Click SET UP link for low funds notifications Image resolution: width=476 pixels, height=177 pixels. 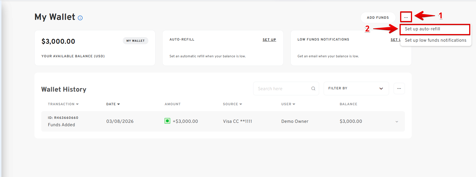(395, 40)
